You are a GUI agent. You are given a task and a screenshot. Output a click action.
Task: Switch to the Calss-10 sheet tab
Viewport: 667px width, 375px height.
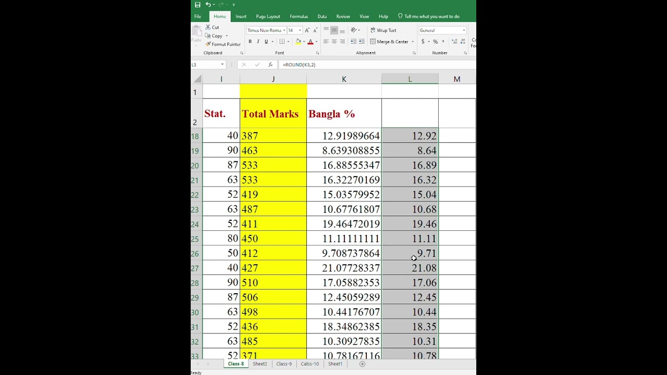tap(310, 364)
